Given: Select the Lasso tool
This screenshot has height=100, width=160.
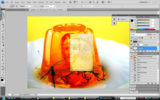Looking at the screenshot, I should 3,19.
